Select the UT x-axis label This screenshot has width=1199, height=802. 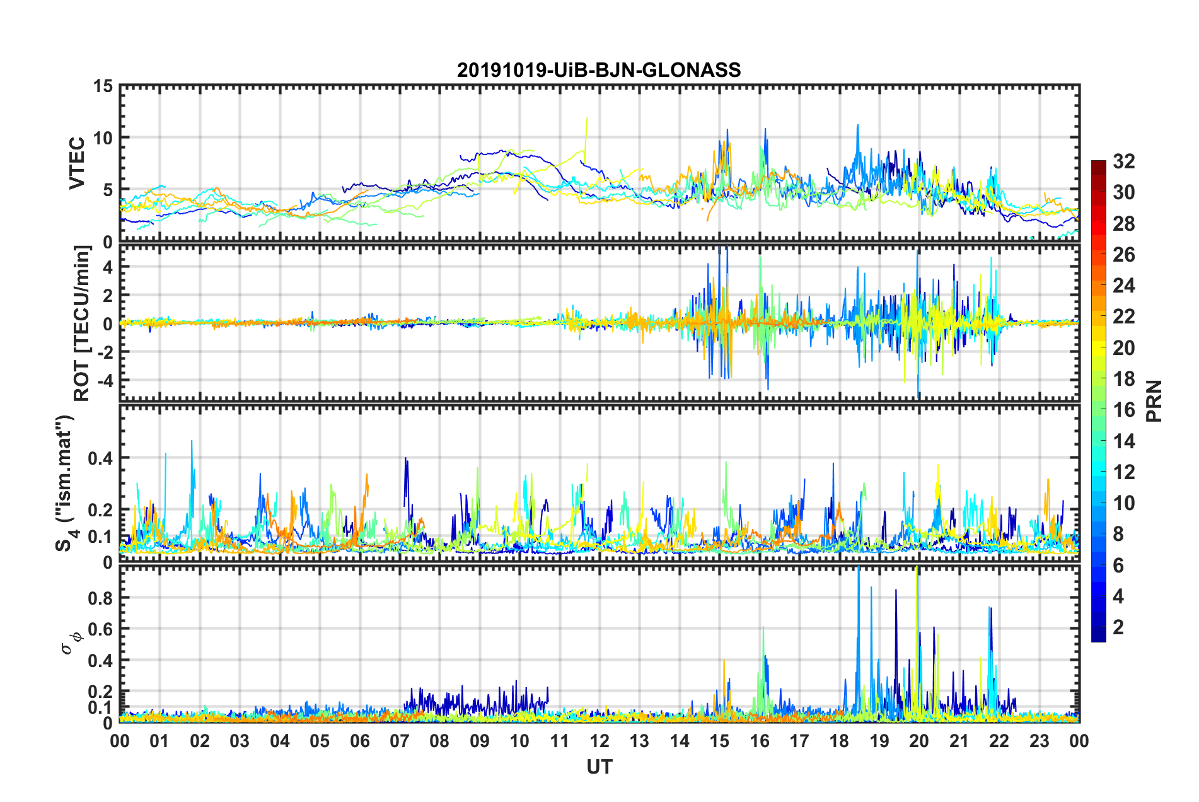(599, 767)
